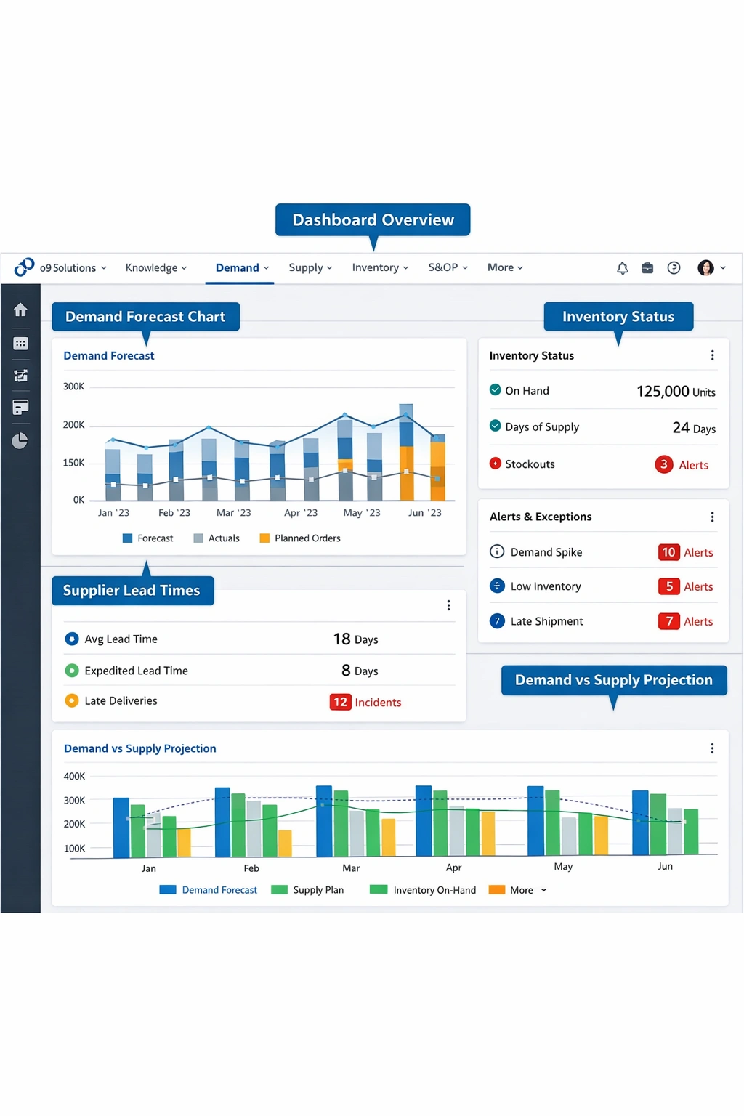744x1116 pixels.
Task: Open Alerts & Exceptions three-dot menu
Action: (x=712, y=517)
